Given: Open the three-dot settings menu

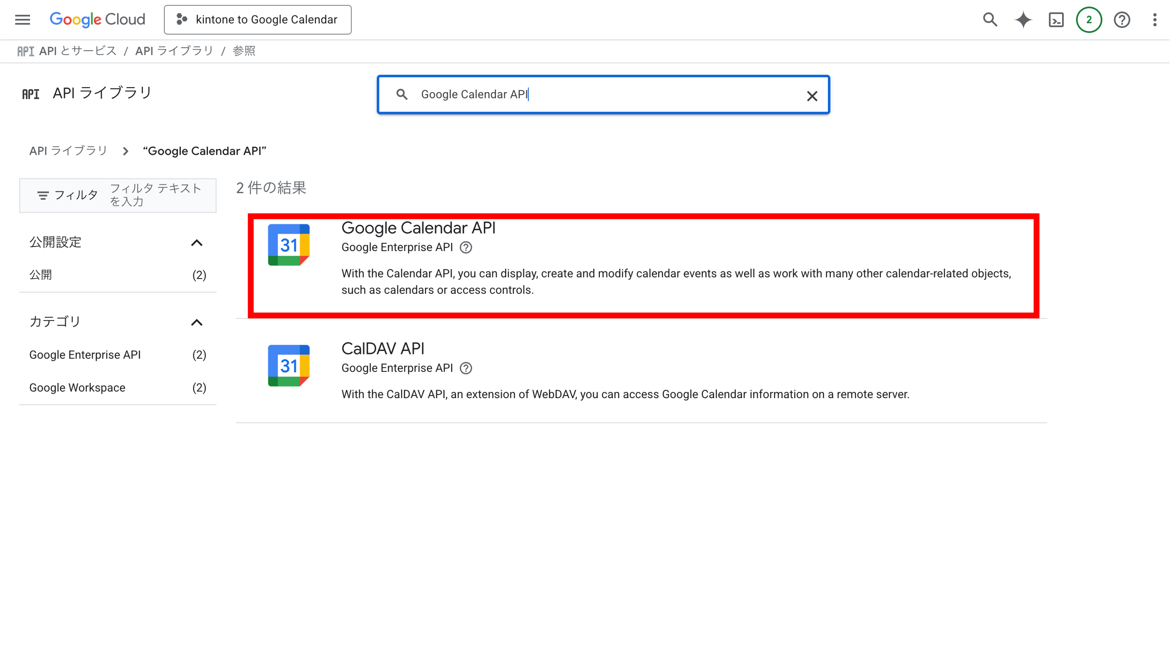Looking at the screenshot, I should pos(1155,20).
